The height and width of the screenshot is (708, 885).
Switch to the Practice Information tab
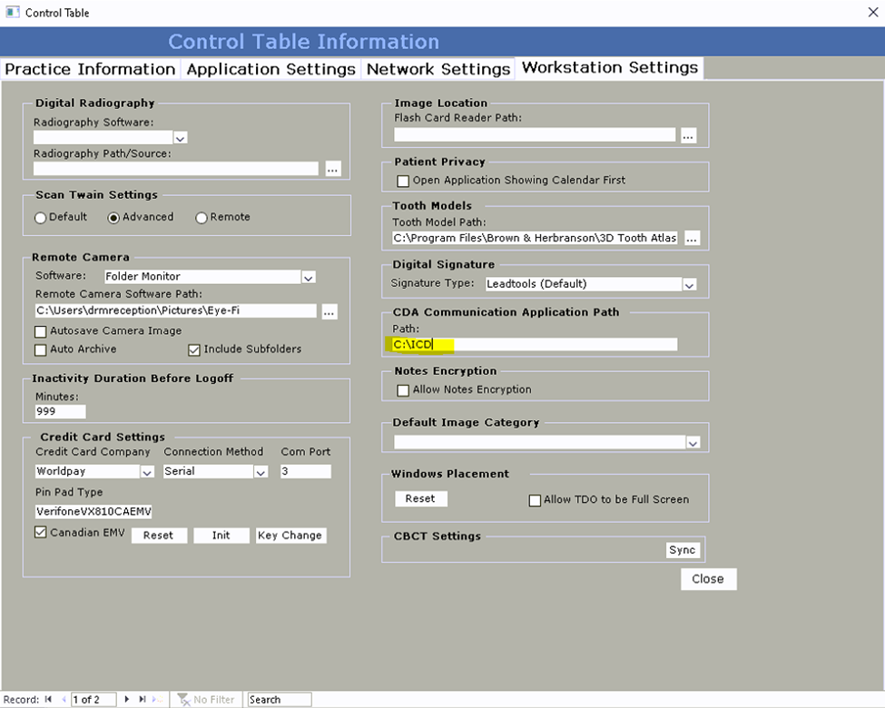[90, 68]
